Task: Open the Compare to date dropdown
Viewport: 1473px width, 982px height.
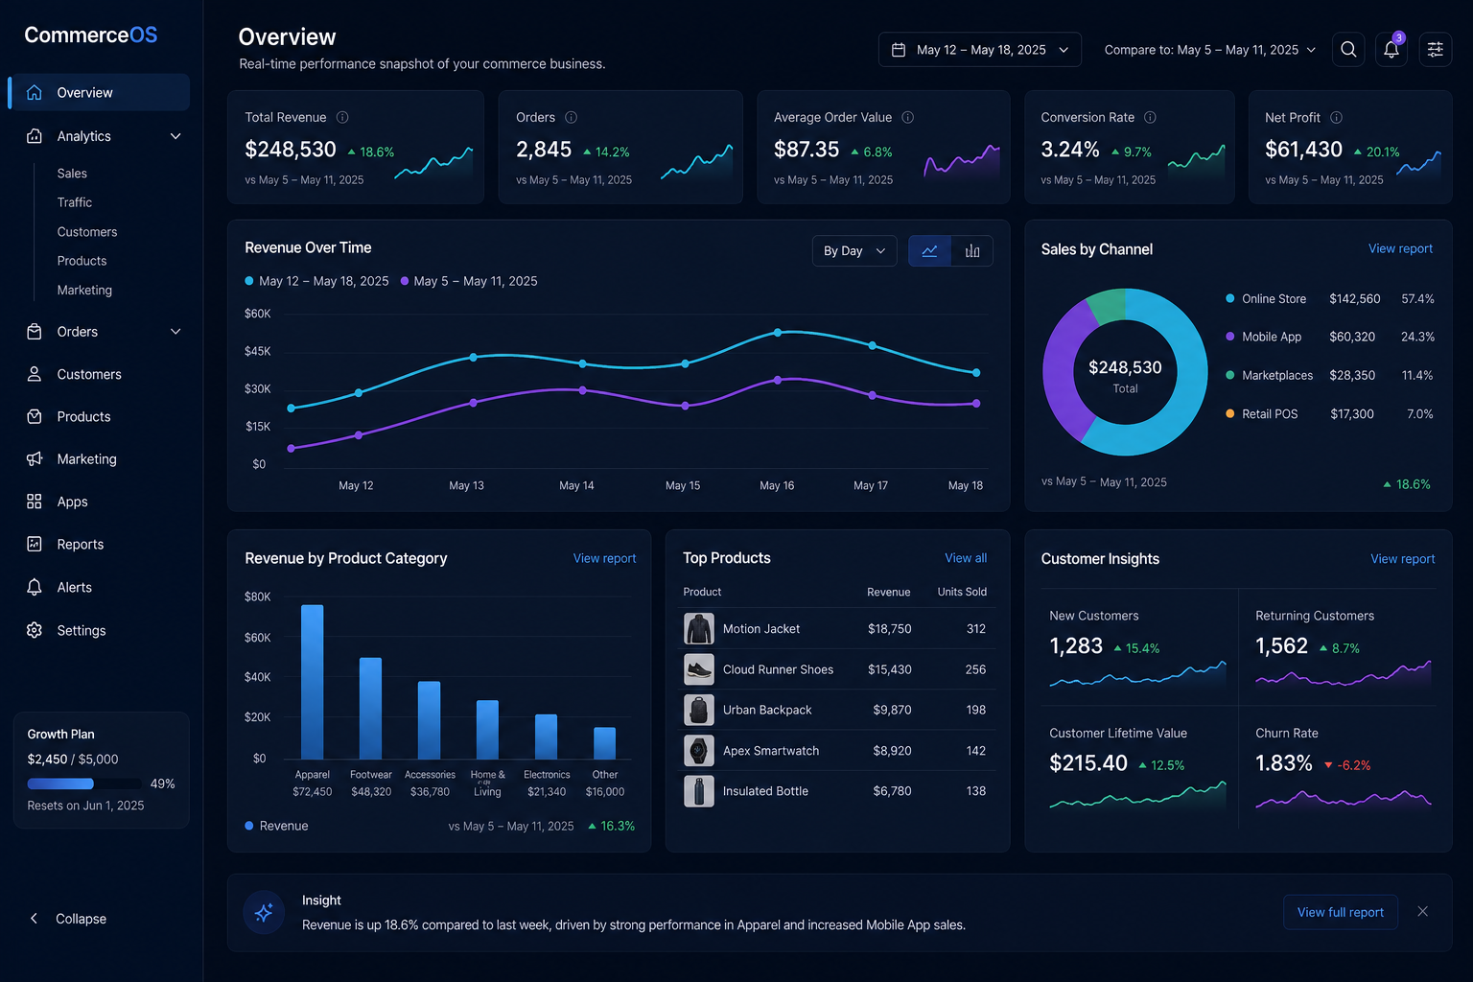Action: (1210, 50)
